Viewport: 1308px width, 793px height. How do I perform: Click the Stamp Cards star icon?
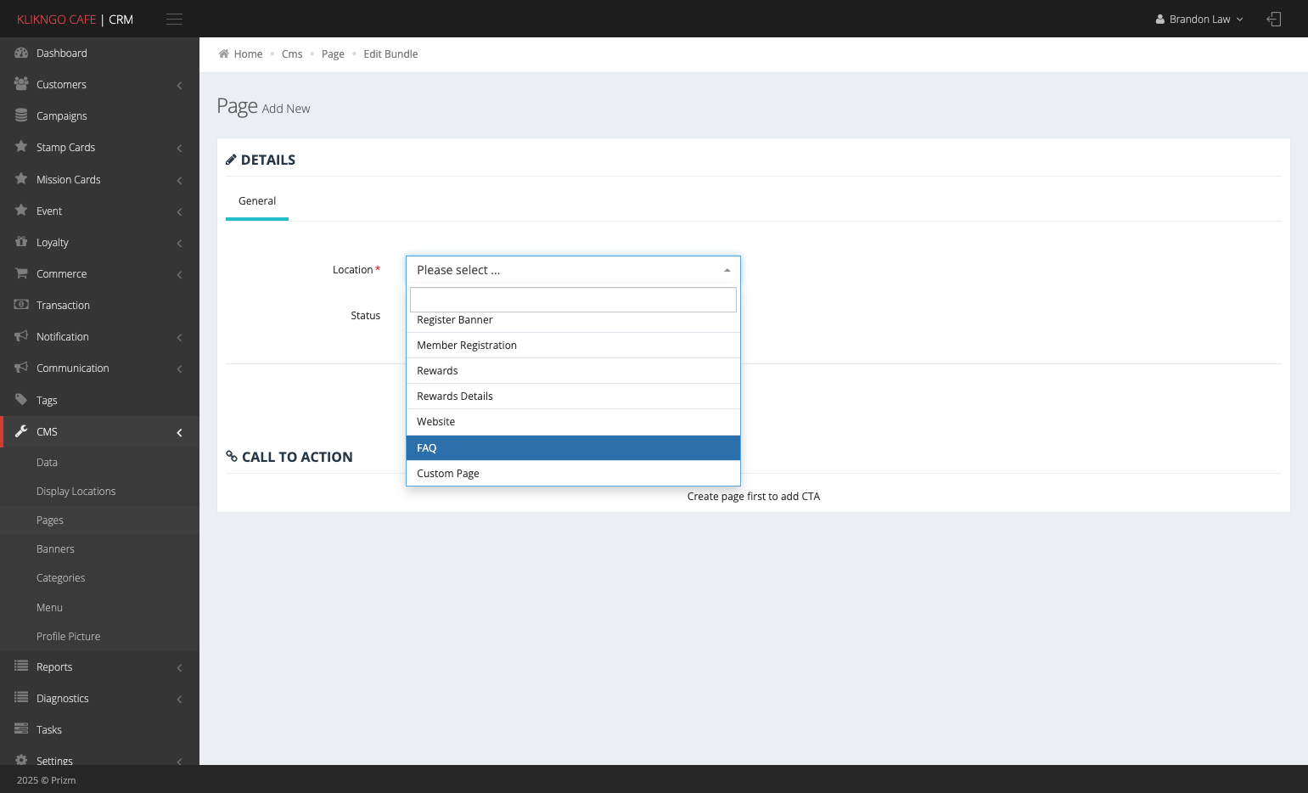click(21, 147)
